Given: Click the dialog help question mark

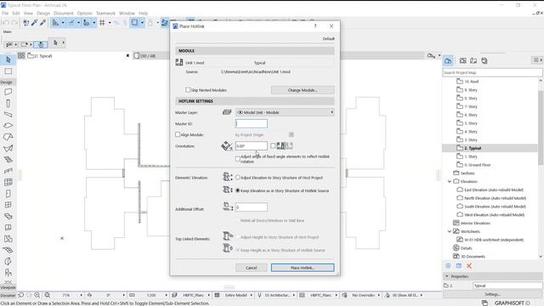Looking at the screenshot, I should tap(315, 26).
